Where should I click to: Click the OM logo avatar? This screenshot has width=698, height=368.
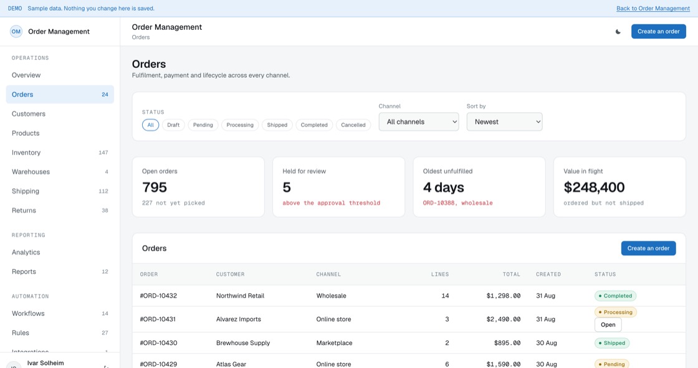tap(16, 32)
